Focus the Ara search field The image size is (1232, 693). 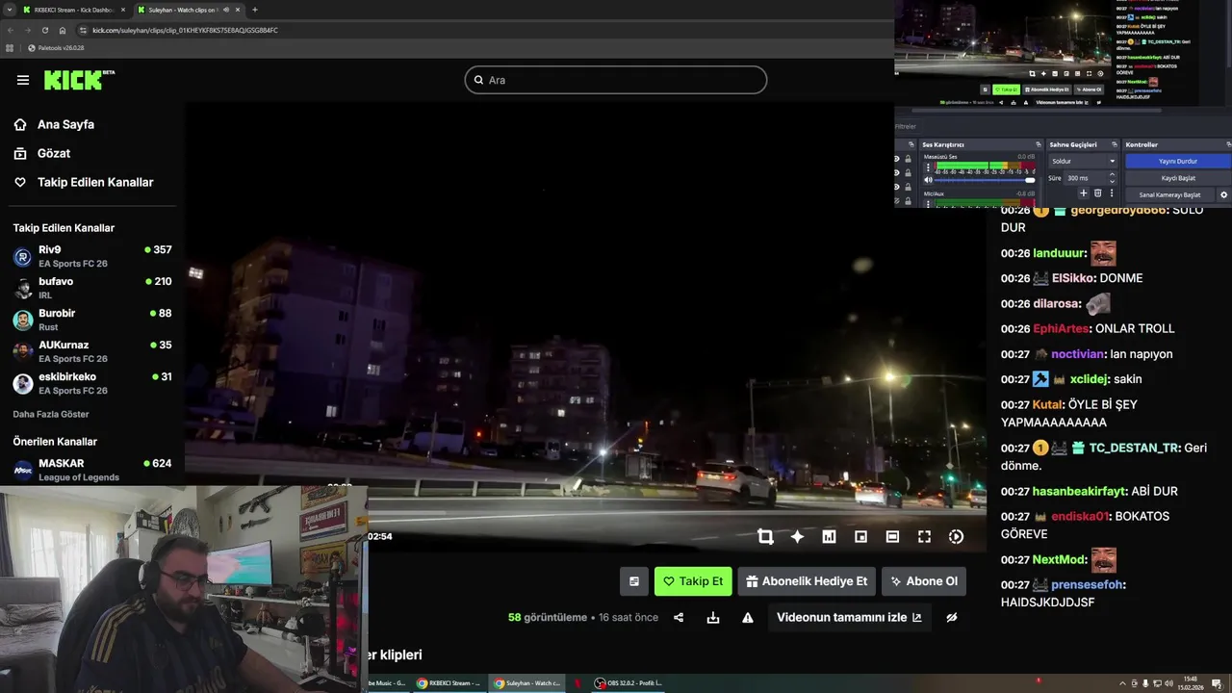pyautogui.click(x=616, y=80)
